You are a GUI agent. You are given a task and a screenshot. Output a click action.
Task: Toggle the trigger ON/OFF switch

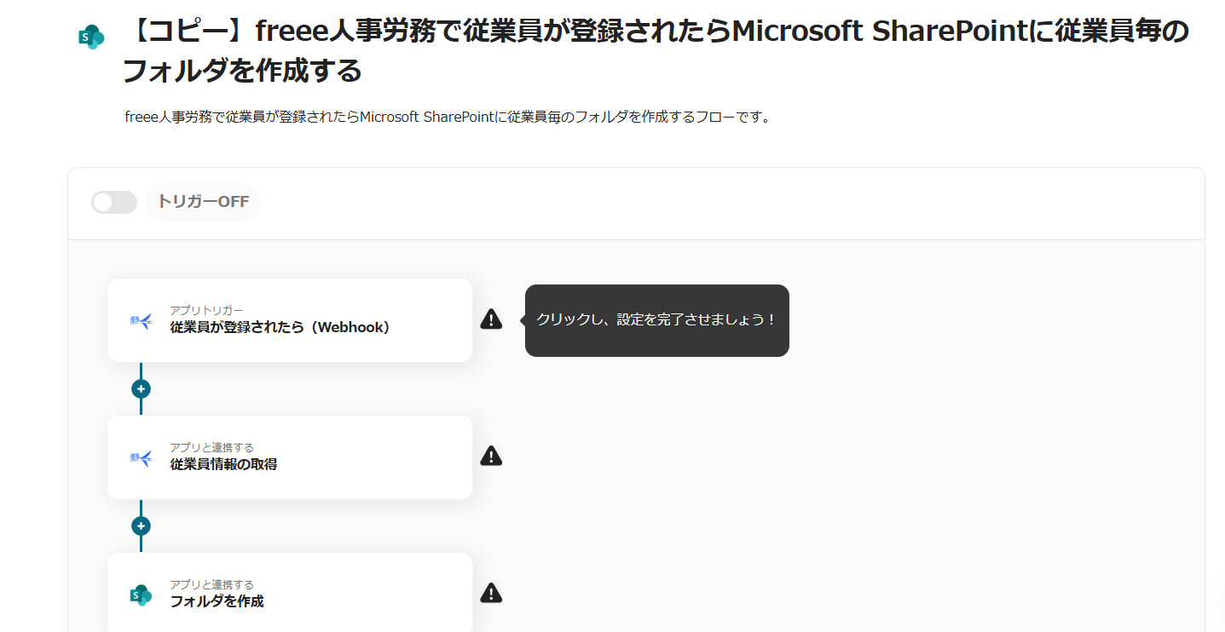click(114, 202)
